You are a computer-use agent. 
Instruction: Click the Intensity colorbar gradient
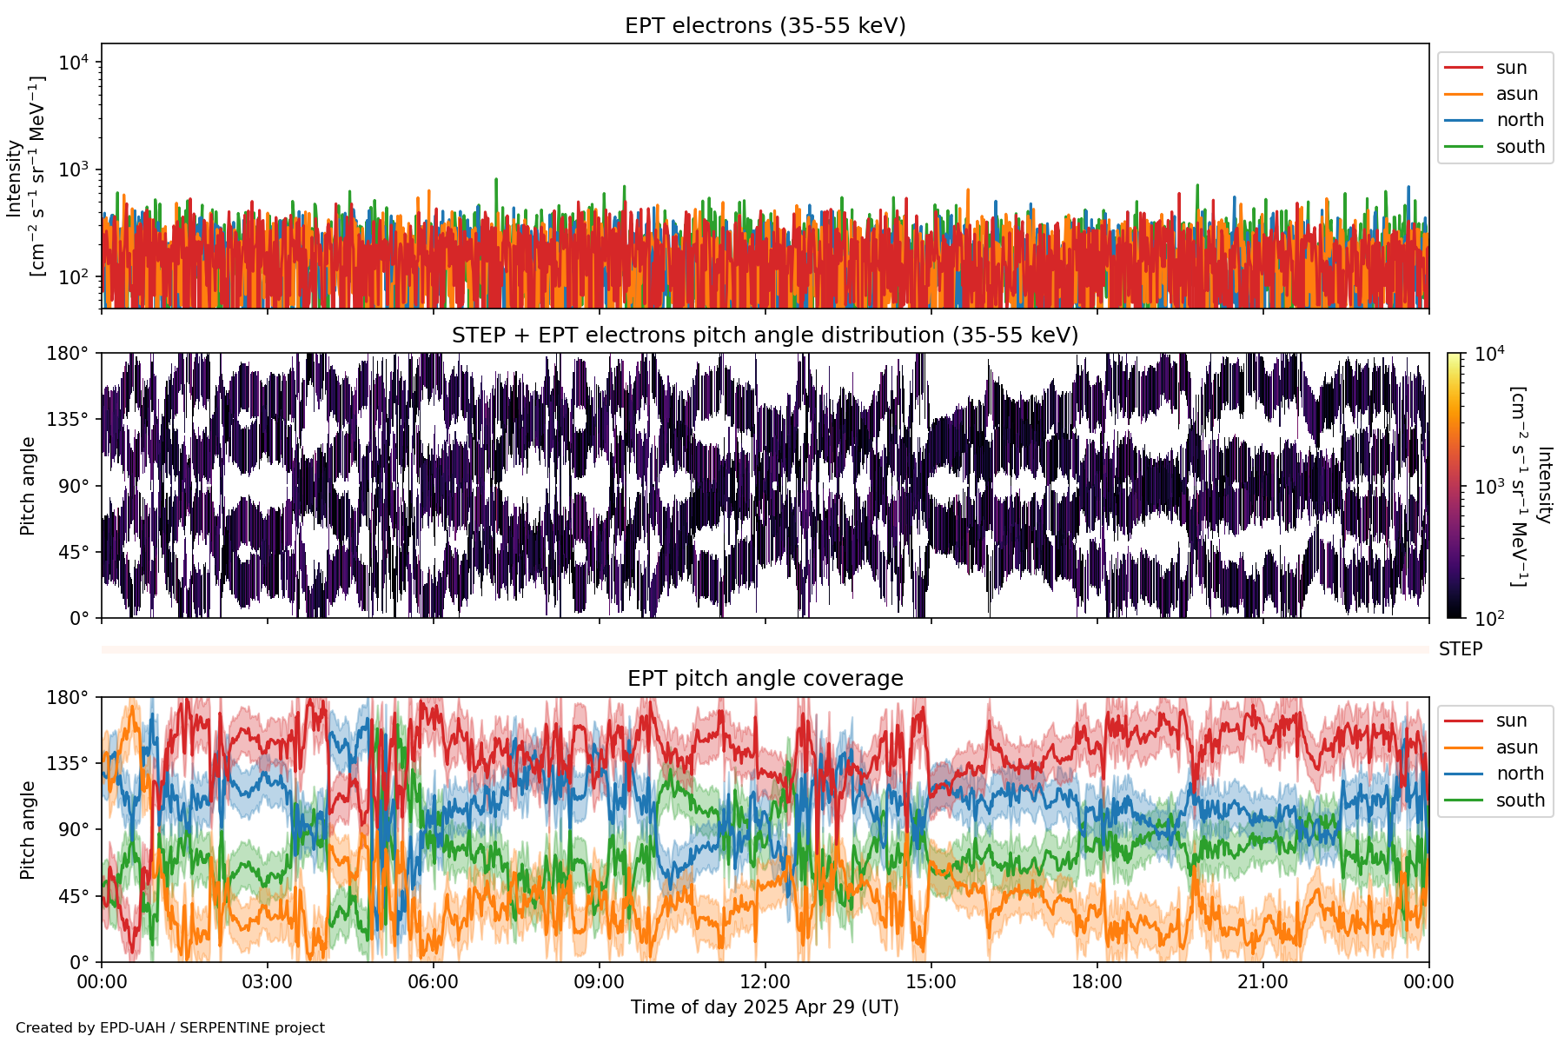1455,485
